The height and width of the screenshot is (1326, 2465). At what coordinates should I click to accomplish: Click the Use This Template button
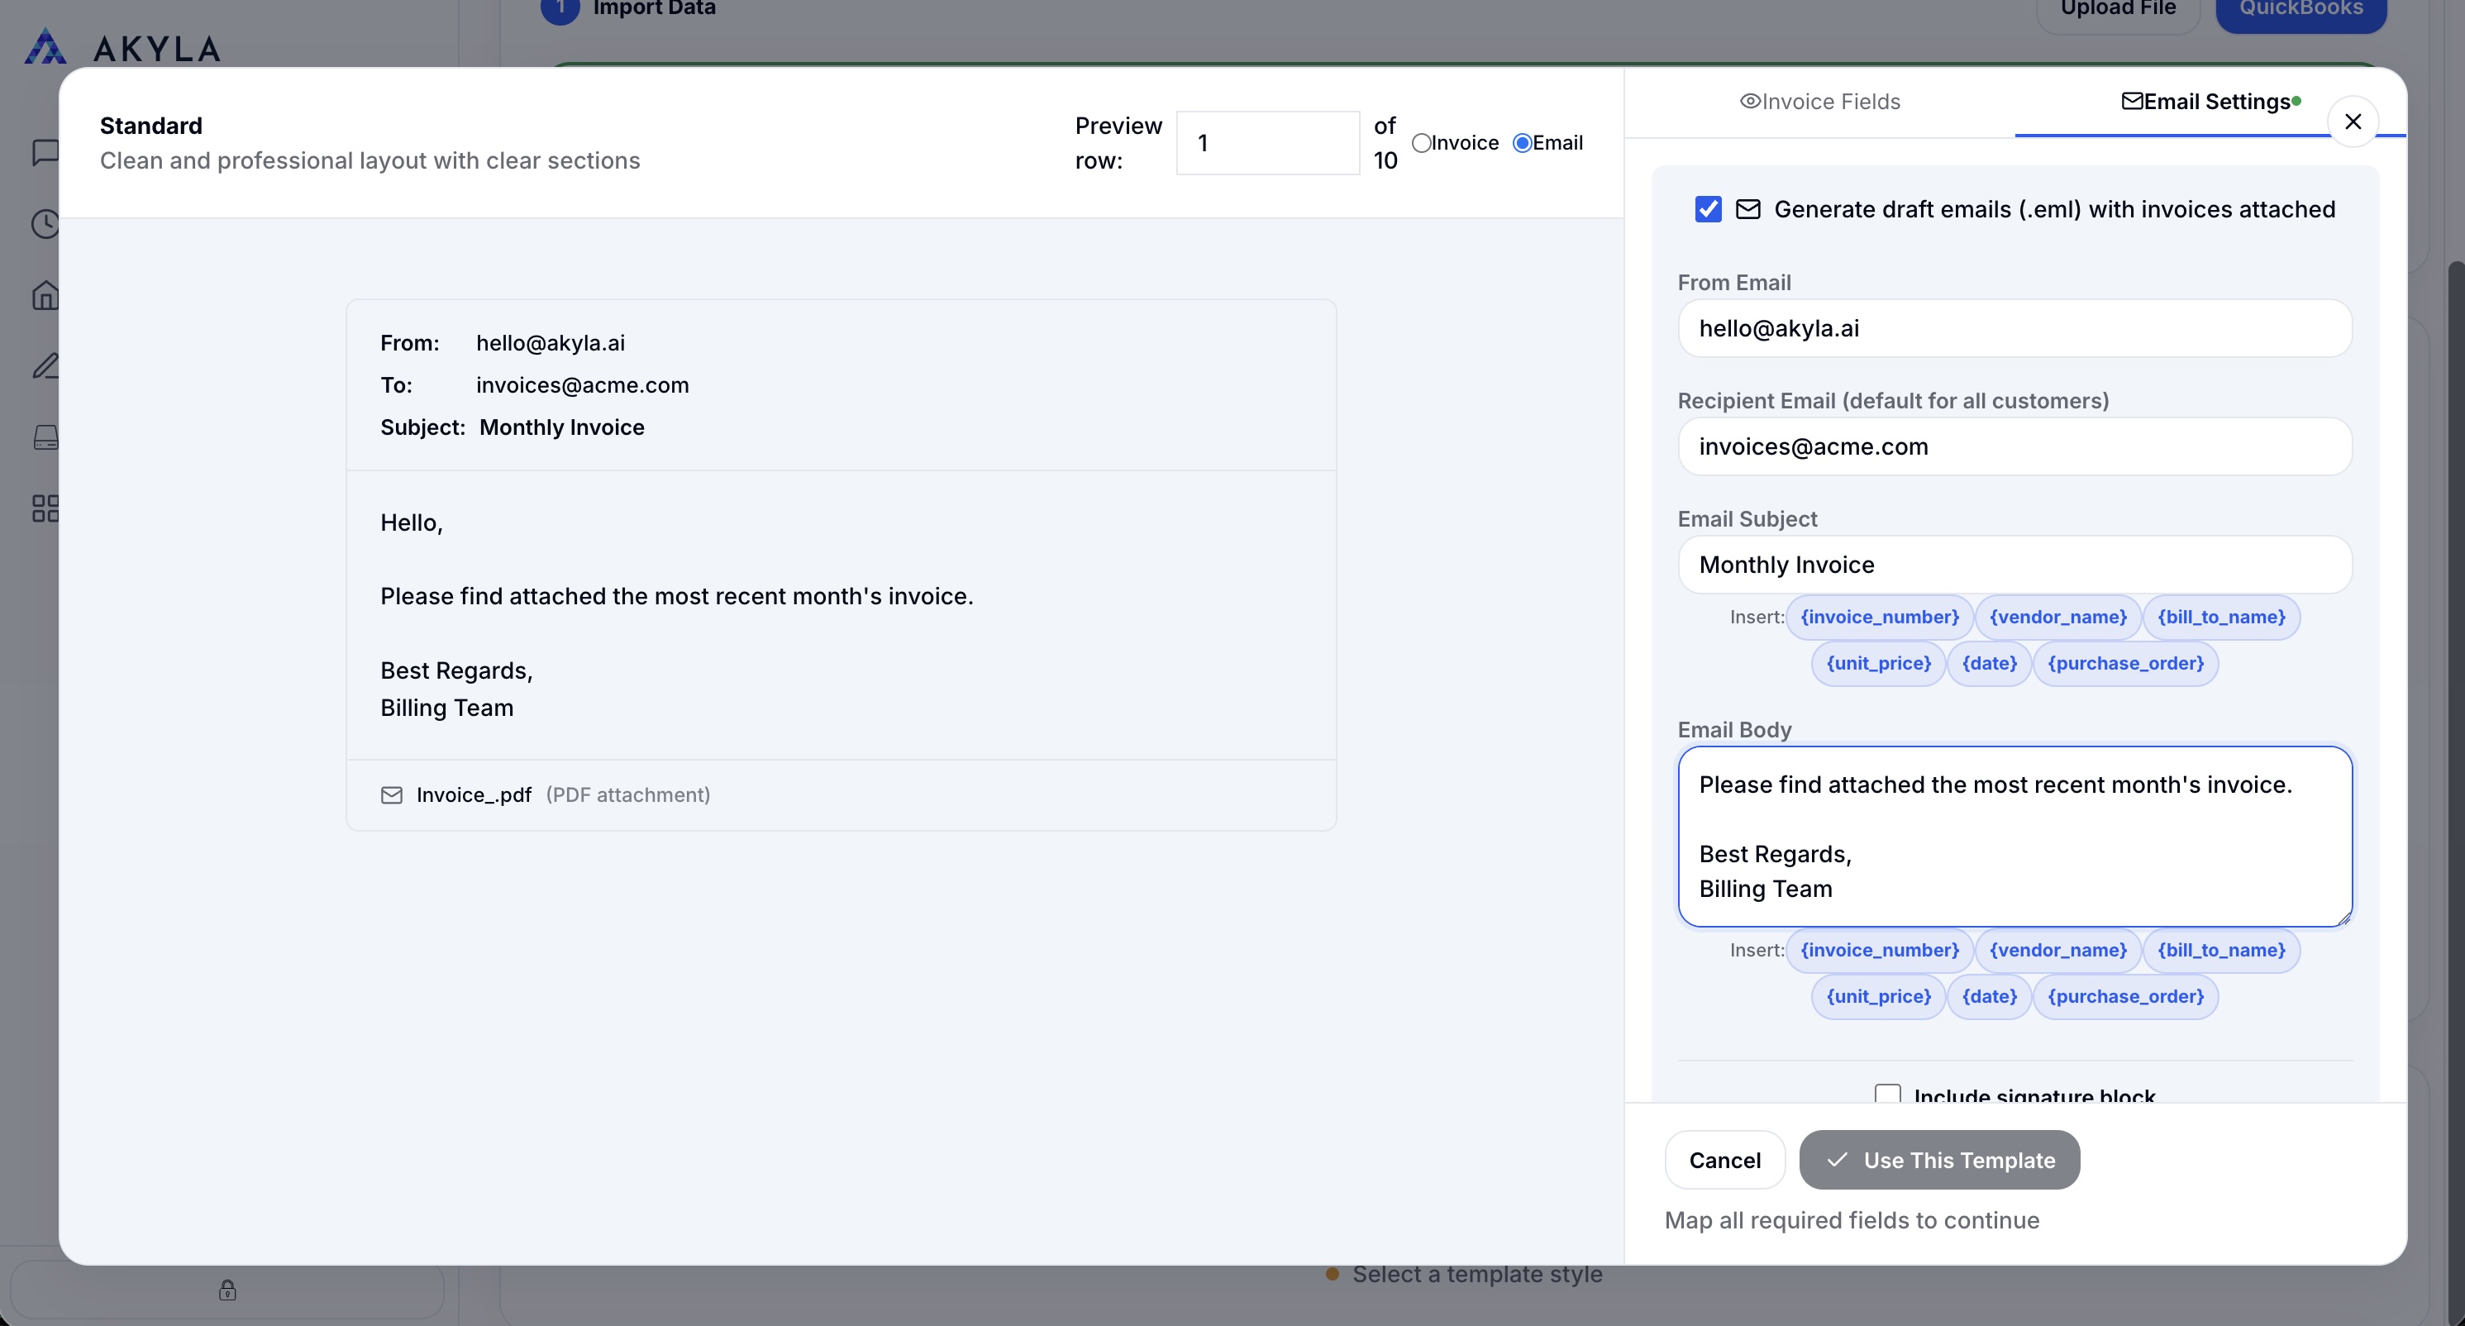(x=1938, y=1160)
